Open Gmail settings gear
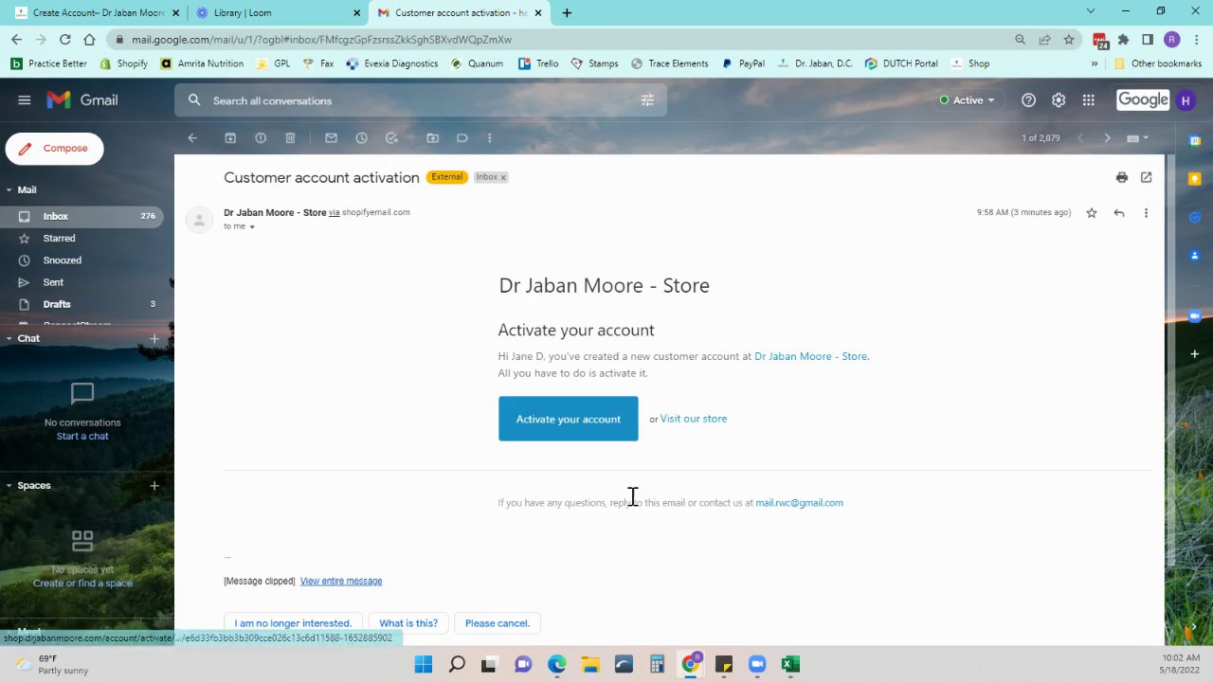 click(1059, 100)
